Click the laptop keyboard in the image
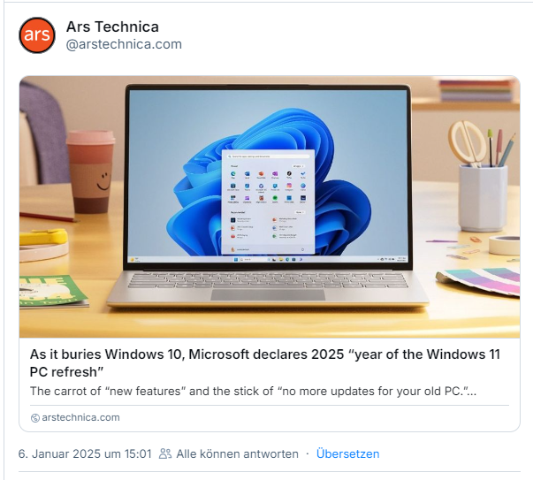This screenshot has width=533, height=480. click(x=268, y=280)
